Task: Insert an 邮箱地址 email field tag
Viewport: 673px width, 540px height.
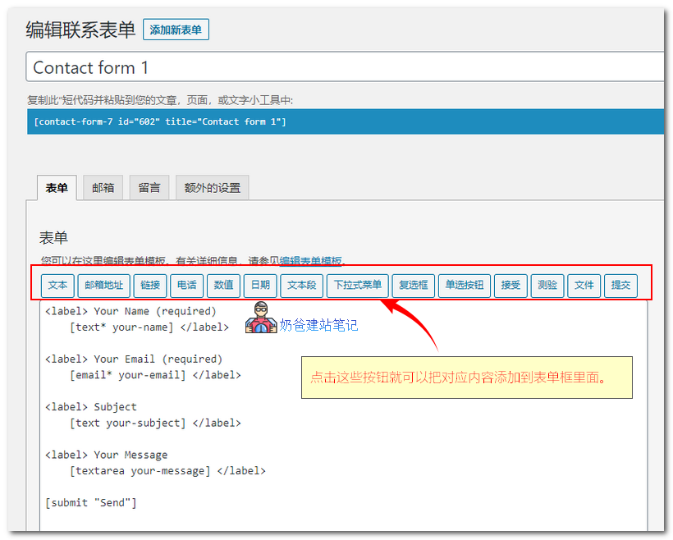Action: 104,286
